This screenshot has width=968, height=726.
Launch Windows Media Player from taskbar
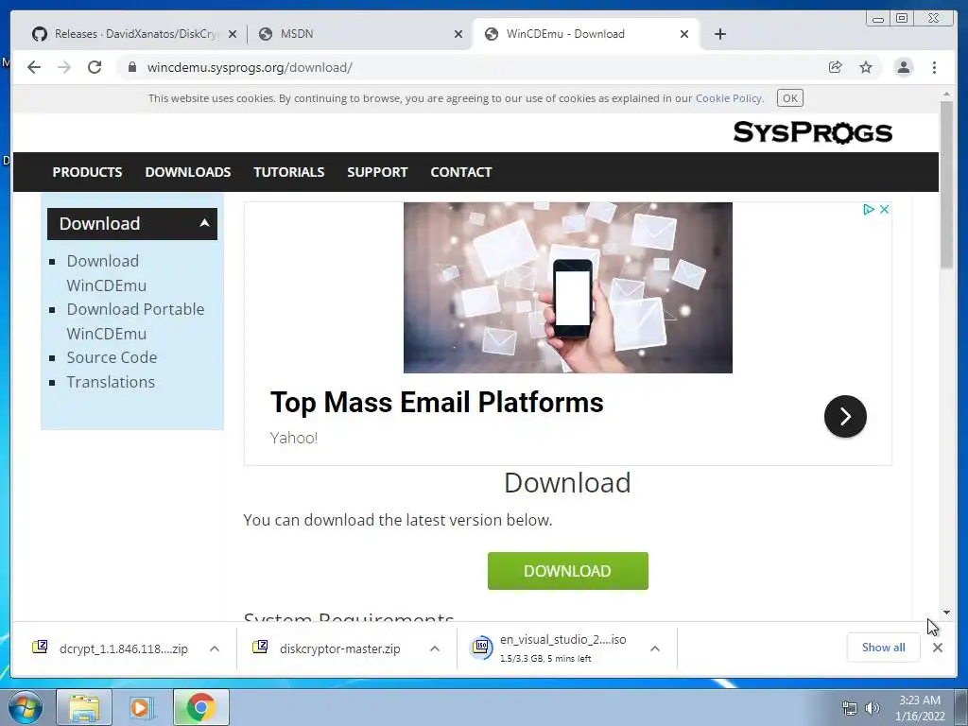pyautogui.click(x=142, y=707)
